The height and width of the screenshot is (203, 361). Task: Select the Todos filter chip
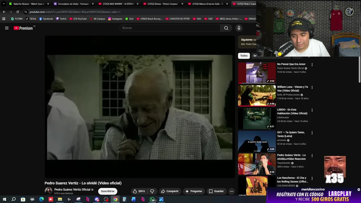244,56
